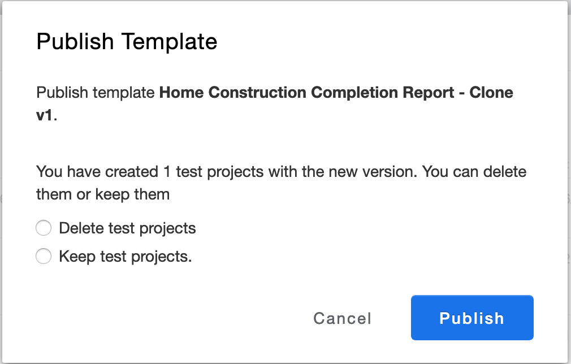This screenshot has height=364, width=571.
Task: Click the Publish Template dialog heading
Action: tap(127, 41)
